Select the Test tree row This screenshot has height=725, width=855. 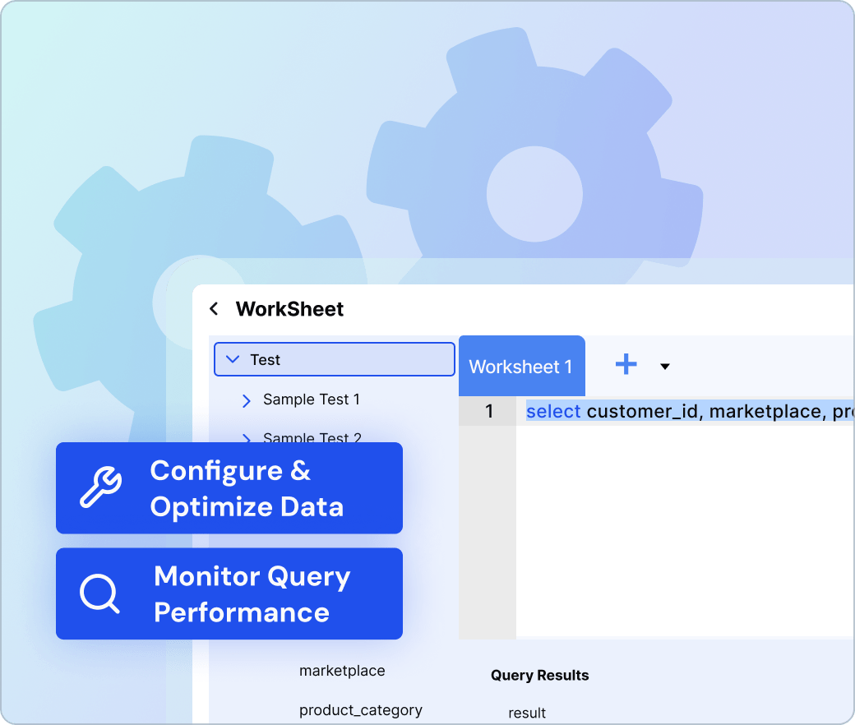(335, 359)
